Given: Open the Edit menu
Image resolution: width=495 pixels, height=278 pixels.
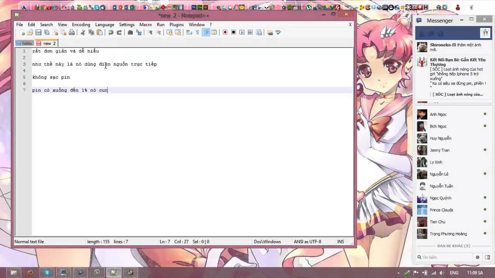Looking at the screenshot, I should (31, 24).
